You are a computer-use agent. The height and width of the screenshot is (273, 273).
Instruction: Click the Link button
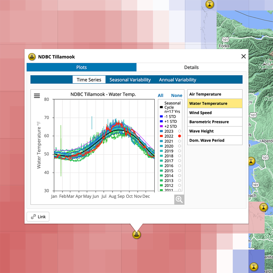click(x=38, y=217)
